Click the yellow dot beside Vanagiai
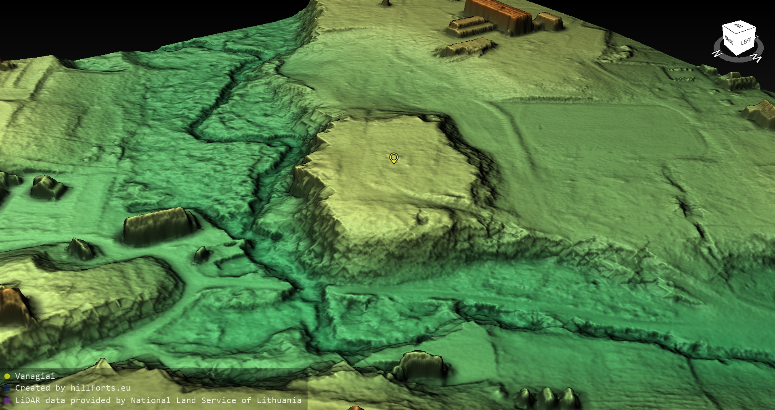The width and height of the screenshot is (775, 410). pos(7,377)
